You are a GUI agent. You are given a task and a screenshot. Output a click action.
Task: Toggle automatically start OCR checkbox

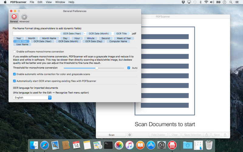[14, 81]
